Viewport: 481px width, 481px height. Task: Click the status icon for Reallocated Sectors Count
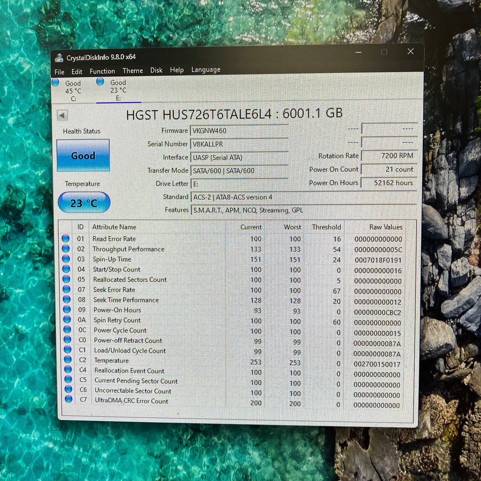(66, 279)
